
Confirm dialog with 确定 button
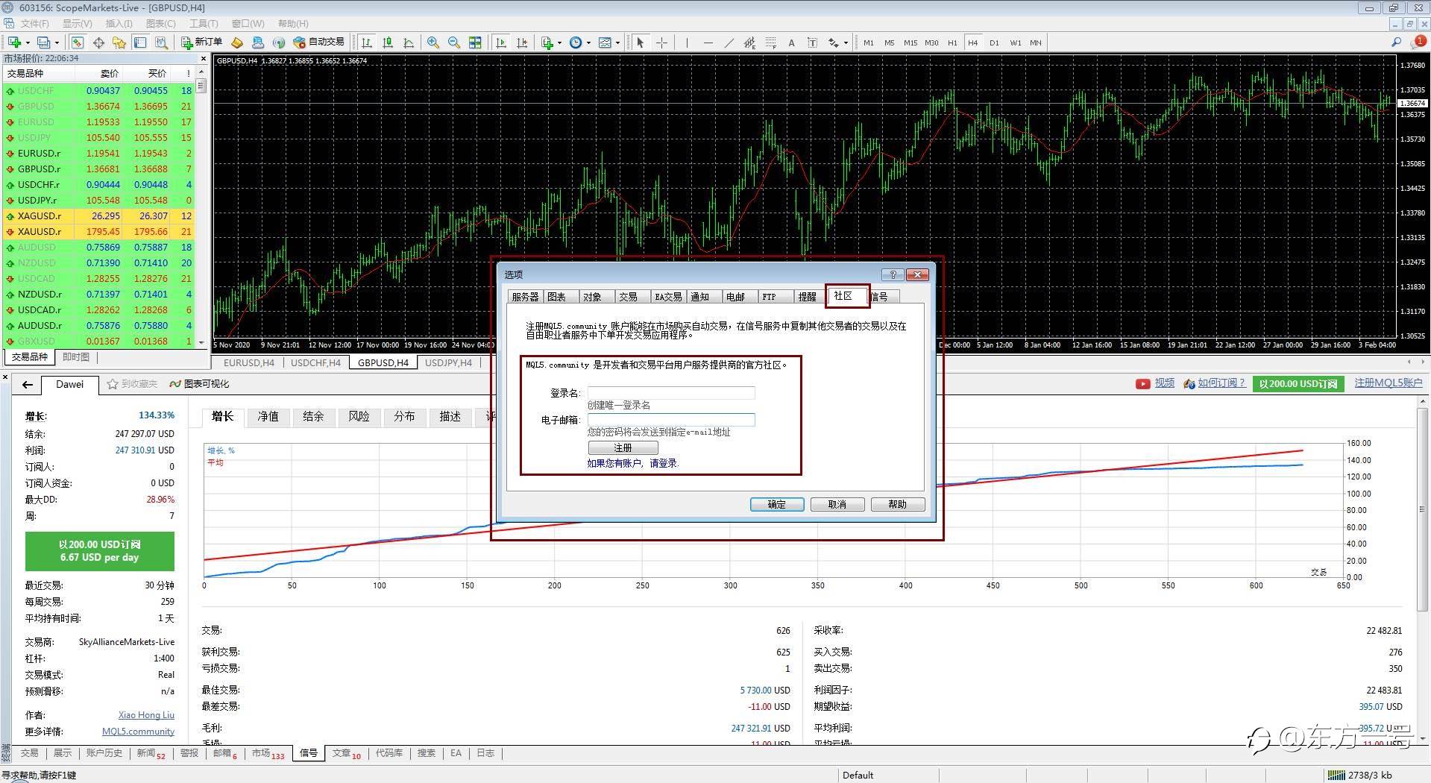[777, 505]
